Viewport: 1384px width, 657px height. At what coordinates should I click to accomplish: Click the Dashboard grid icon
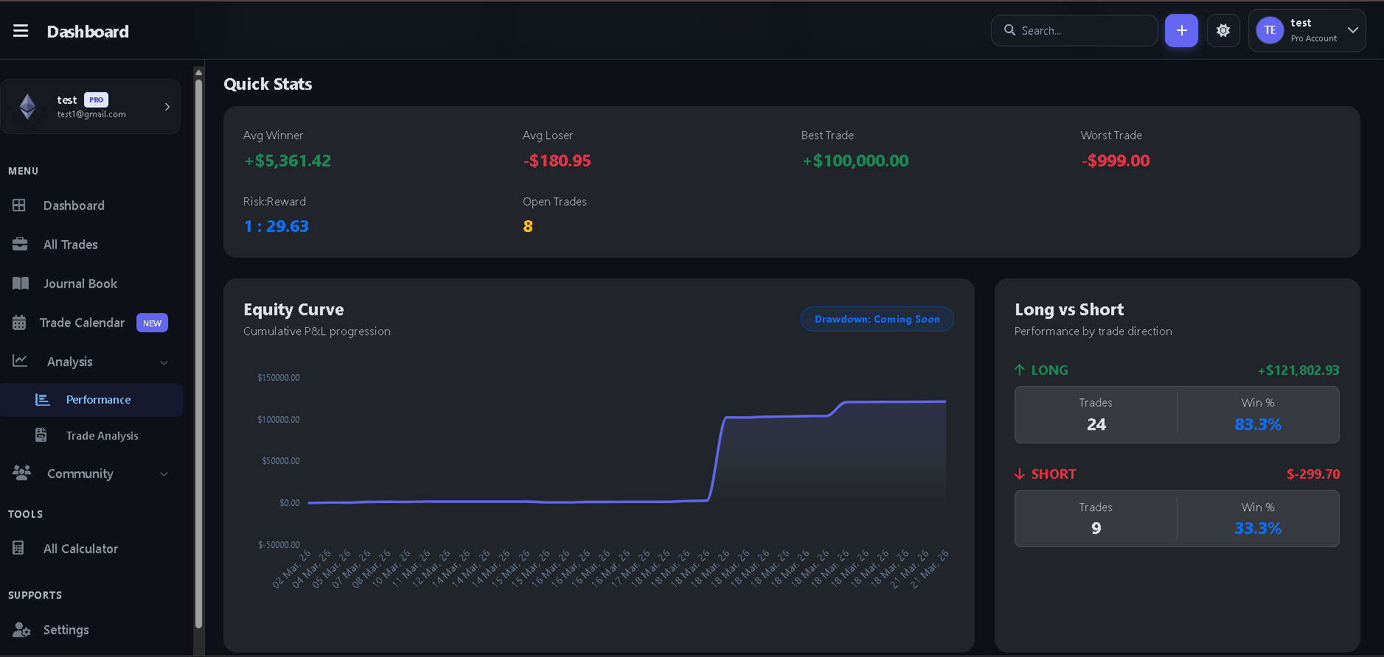(x=19, y=205)
